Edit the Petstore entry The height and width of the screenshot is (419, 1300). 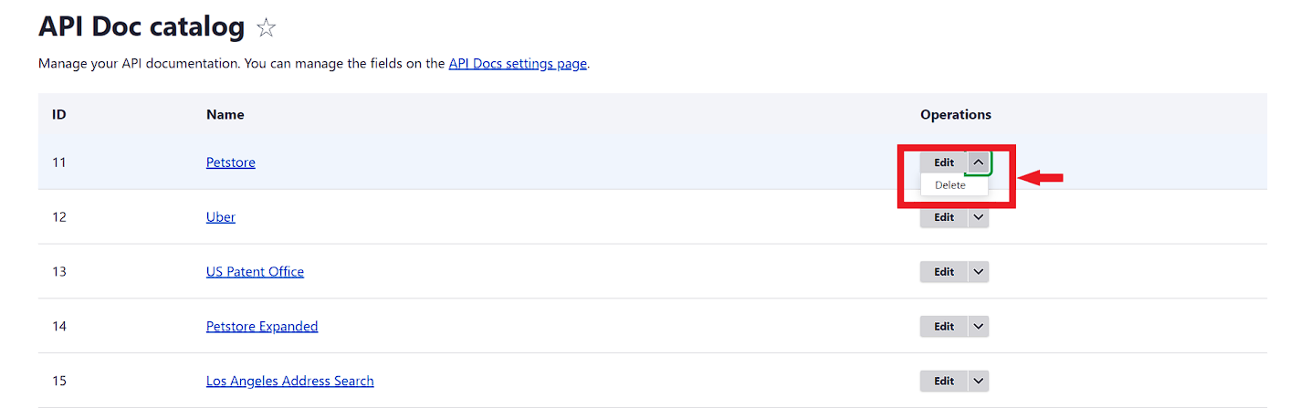click(x=943, y=162)
